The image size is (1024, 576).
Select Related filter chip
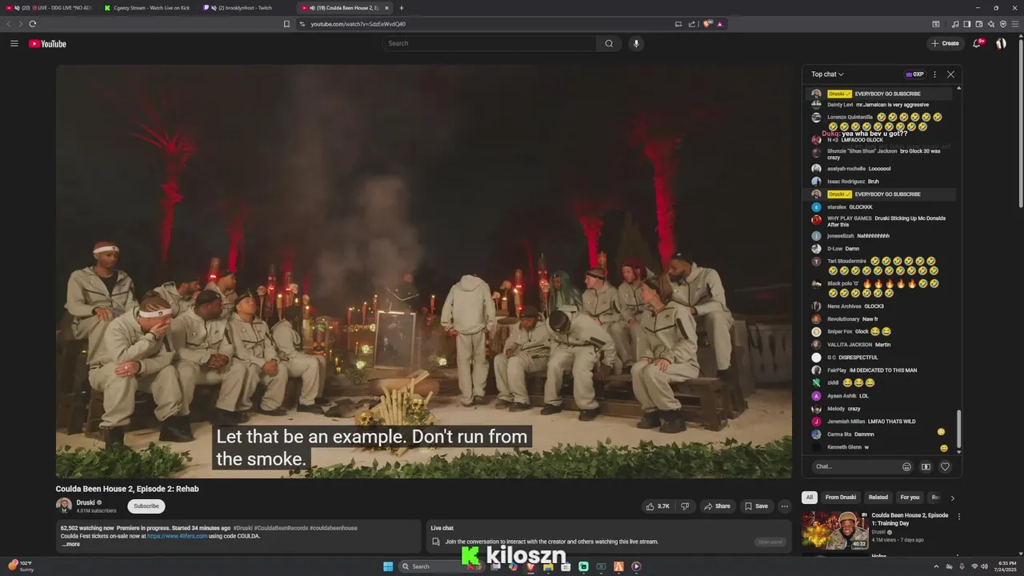878,498
